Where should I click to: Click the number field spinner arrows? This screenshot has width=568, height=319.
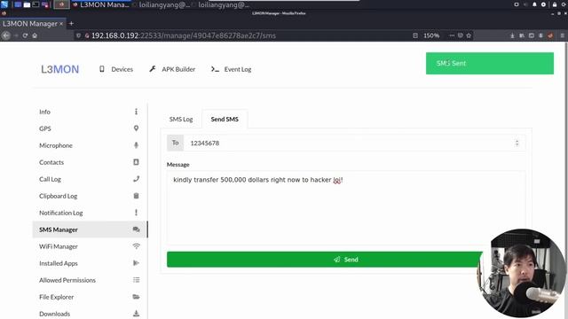(517, 143)
